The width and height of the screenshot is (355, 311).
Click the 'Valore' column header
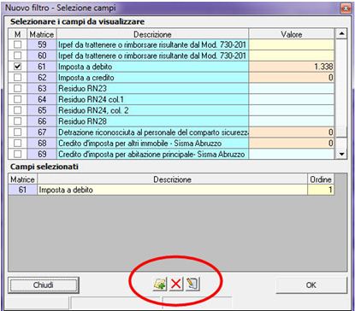292,34
